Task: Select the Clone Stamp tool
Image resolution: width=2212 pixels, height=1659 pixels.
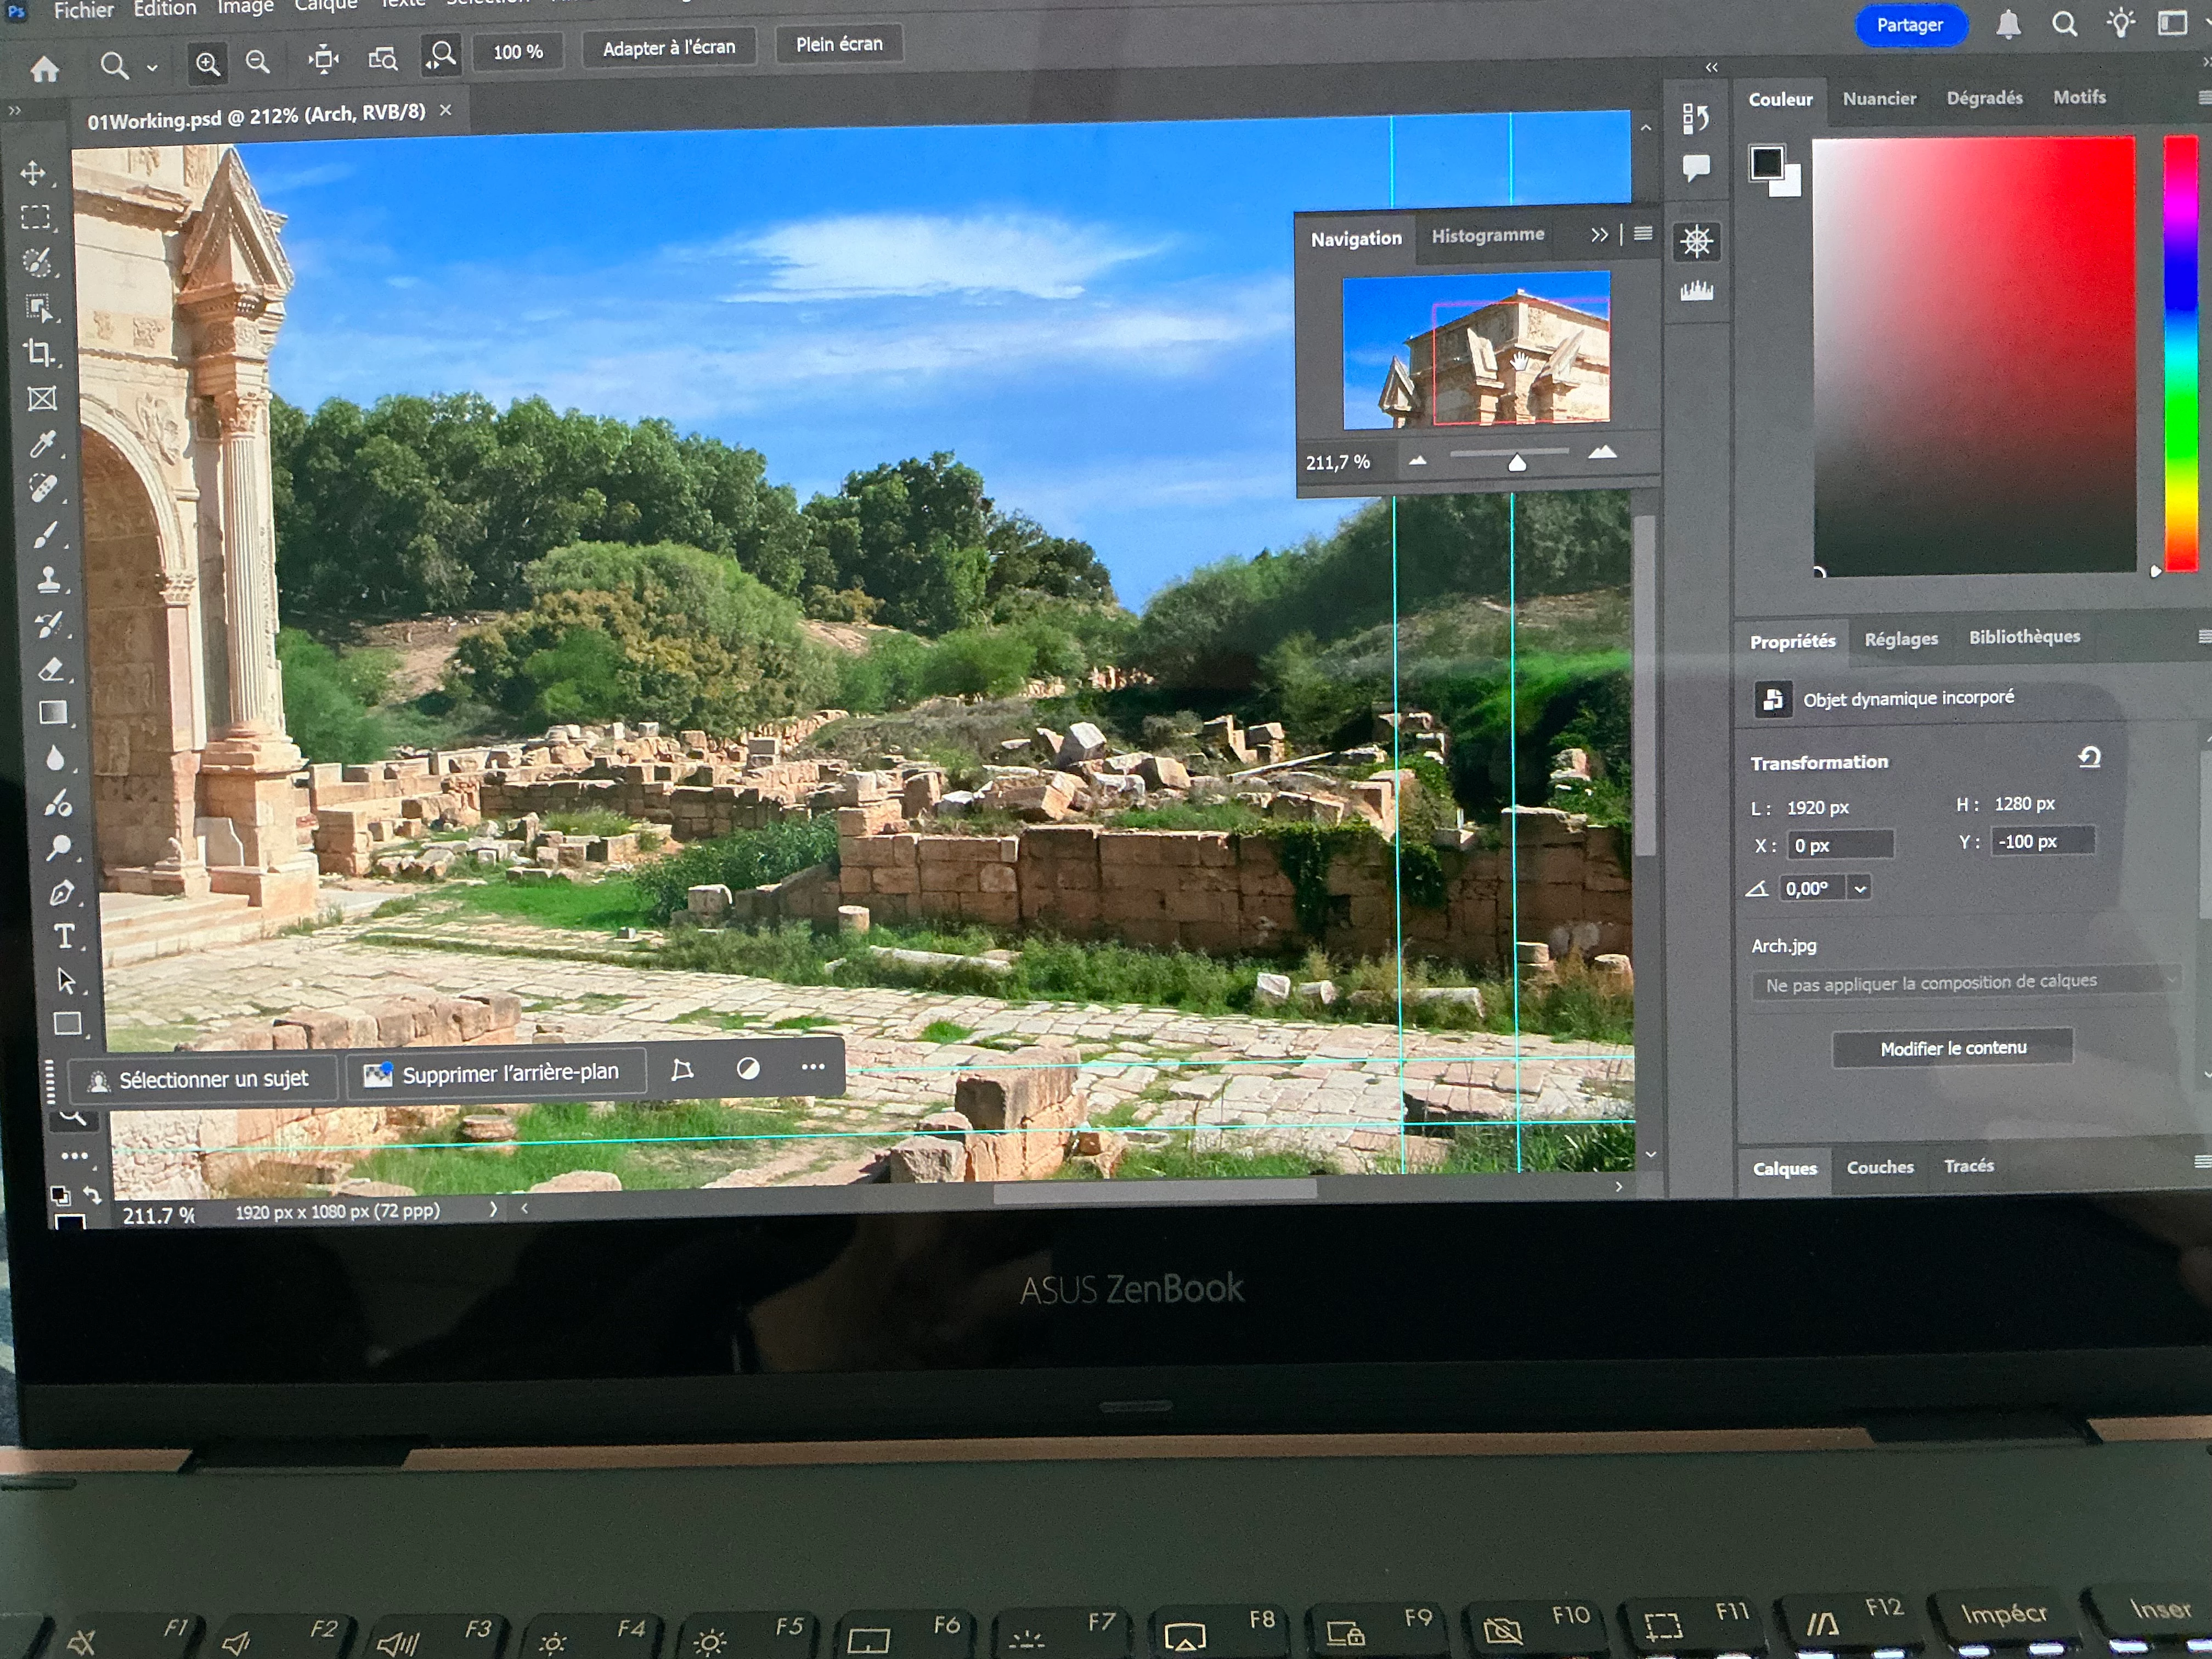Action: click(x=48, y=579)
